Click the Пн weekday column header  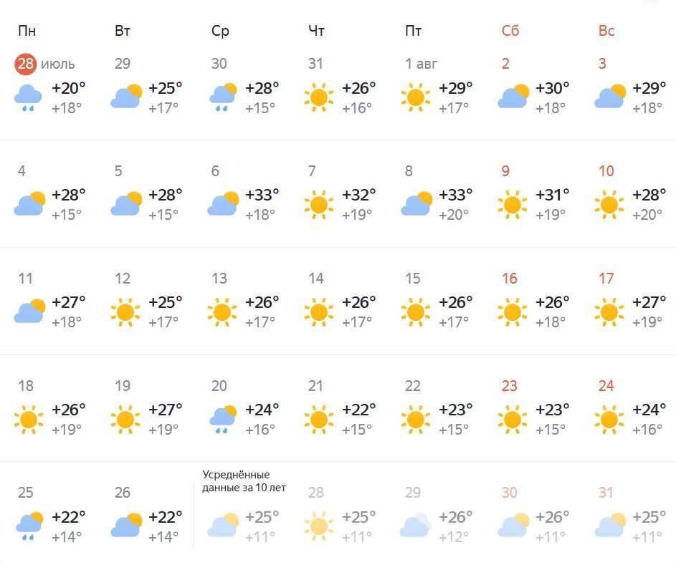pos(27,31)
